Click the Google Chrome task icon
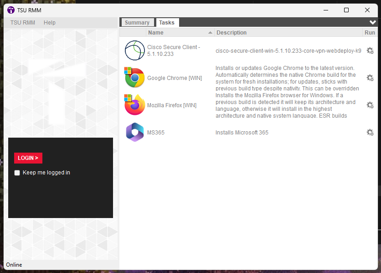The width and height of the screenshot is (381, 273). (x=134, y=78)
